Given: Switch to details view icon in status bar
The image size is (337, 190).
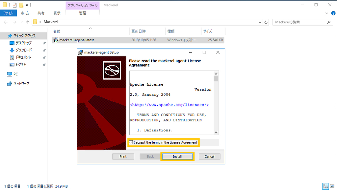Looking at the screenshot, I should coord(326,186).
